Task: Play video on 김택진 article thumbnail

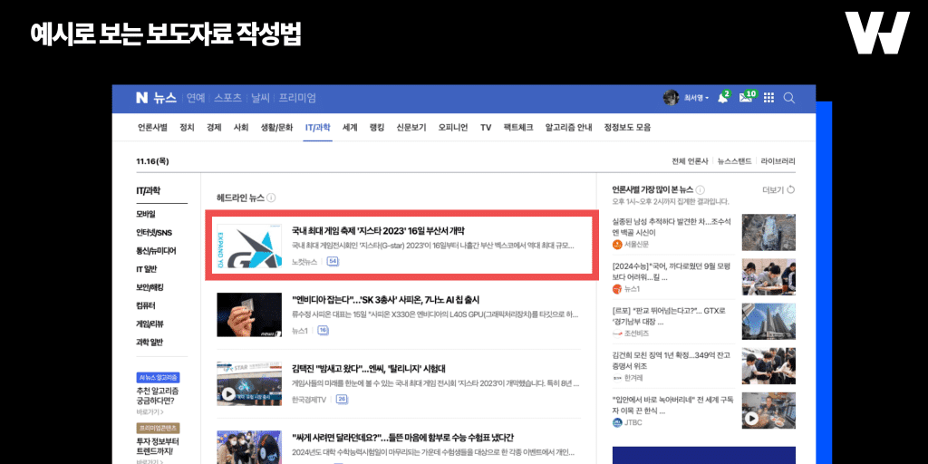Action: (x=227, y=393)
